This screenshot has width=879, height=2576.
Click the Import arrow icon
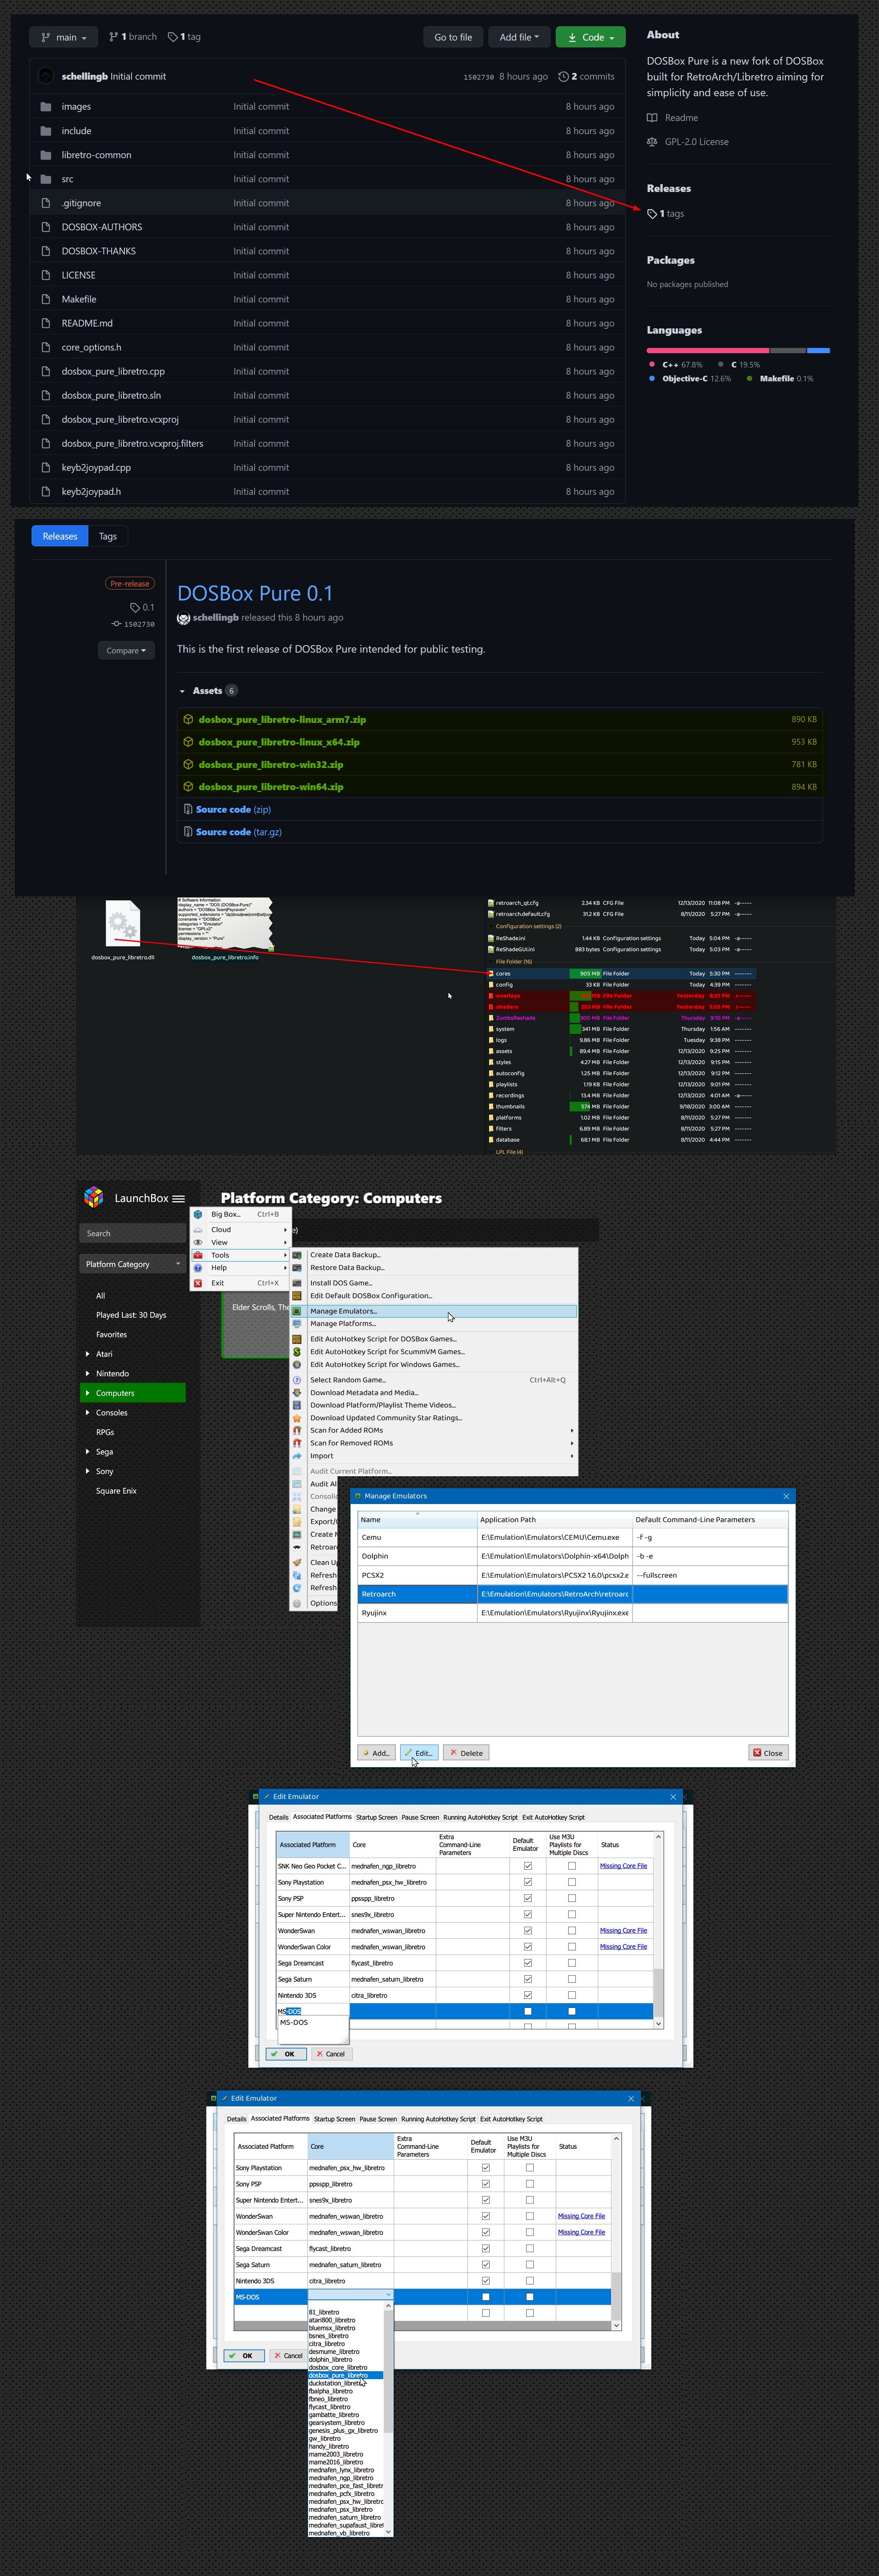(297, 1456)
